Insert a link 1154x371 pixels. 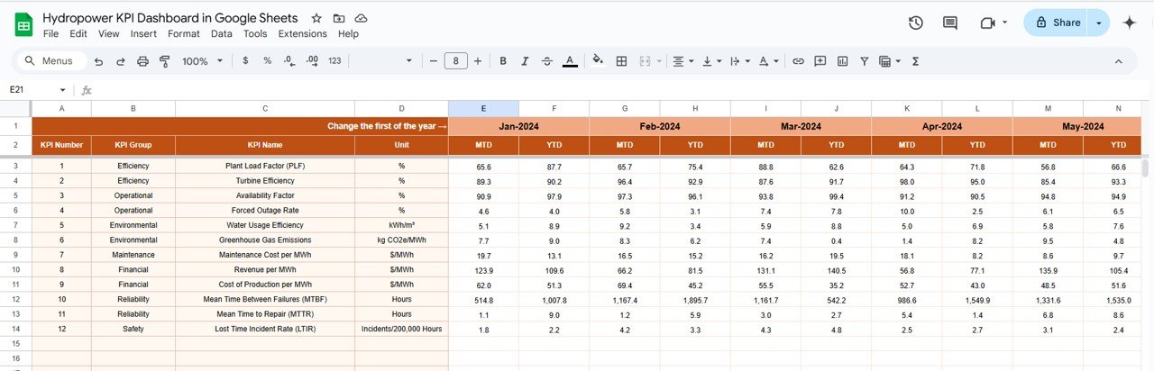(x=798, y=61)
